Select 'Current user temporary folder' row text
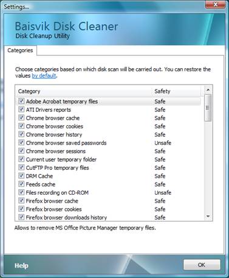This screenshot has width=229, height=278. point(61,159)
